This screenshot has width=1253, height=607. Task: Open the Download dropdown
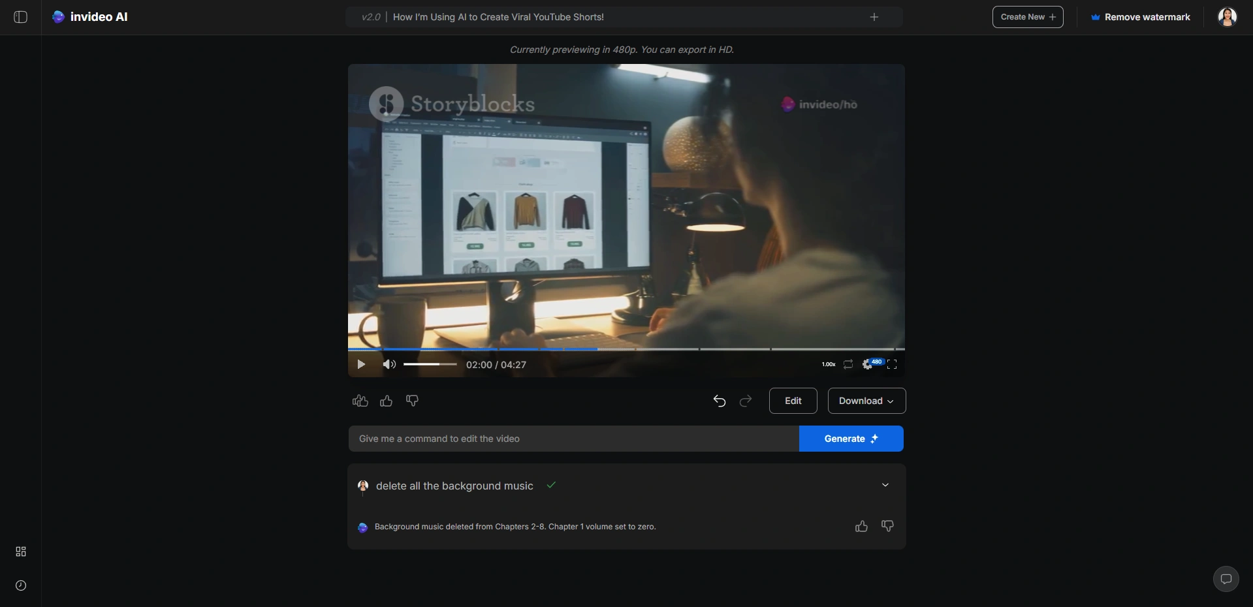click(866, 401)
